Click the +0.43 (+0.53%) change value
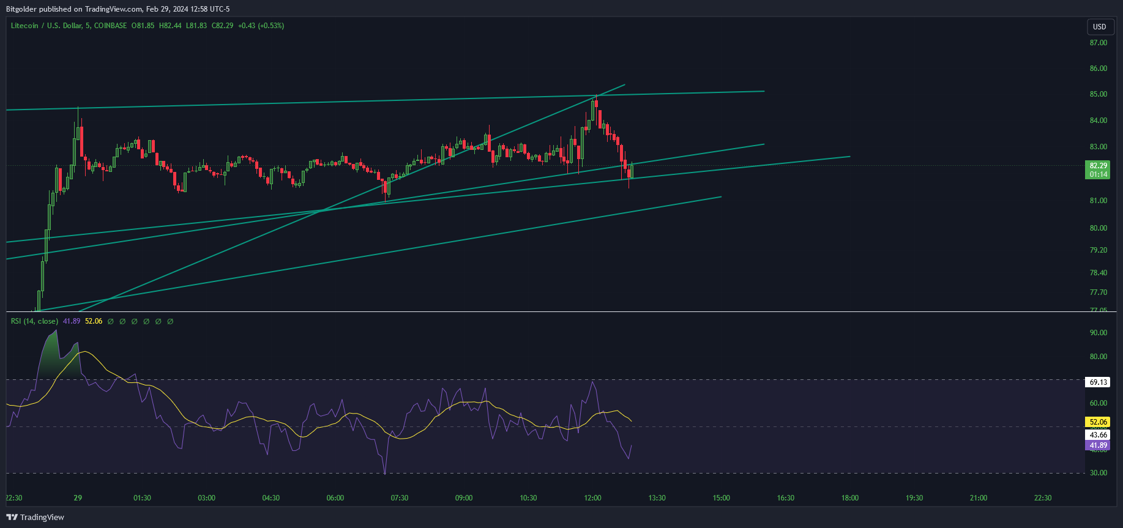Screen dimensions: 1123x528 [x=261, y=26]
